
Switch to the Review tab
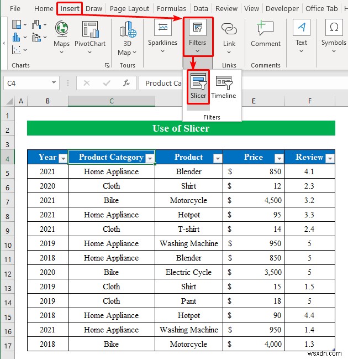coord(226,9)
